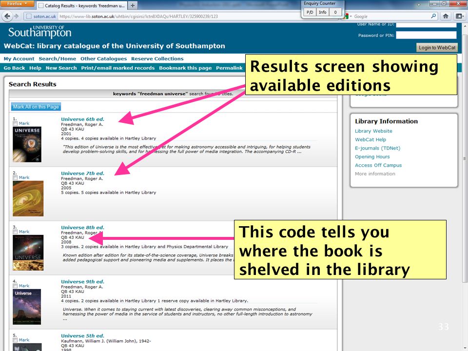Open Library Website link
468x351 pixels.
[x=373, y=131]
